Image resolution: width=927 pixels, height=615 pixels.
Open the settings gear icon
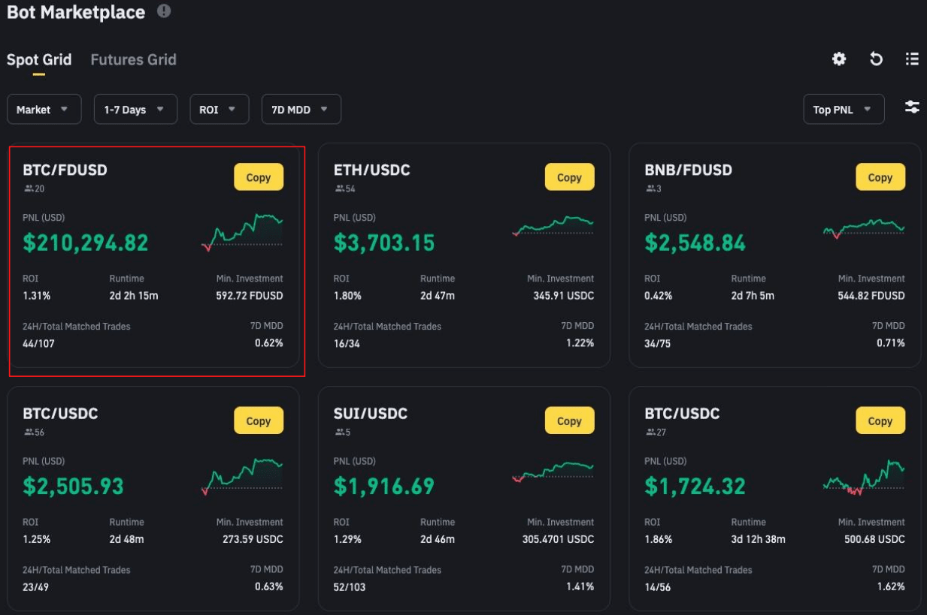pos(839,59)
